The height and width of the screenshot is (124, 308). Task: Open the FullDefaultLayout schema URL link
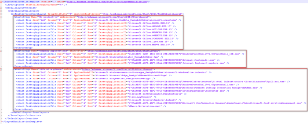tap(143, 14)
